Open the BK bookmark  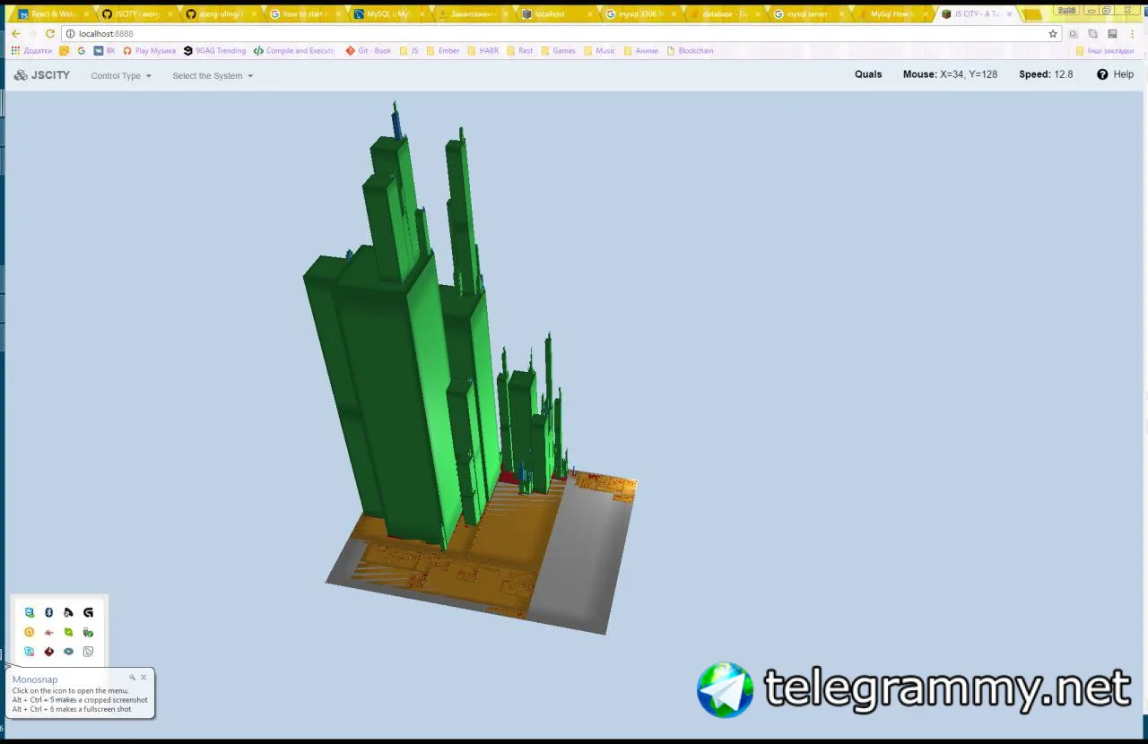point(105,51)
